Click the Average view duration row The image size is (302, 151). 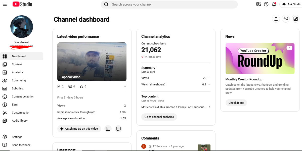tap(92, 118)
